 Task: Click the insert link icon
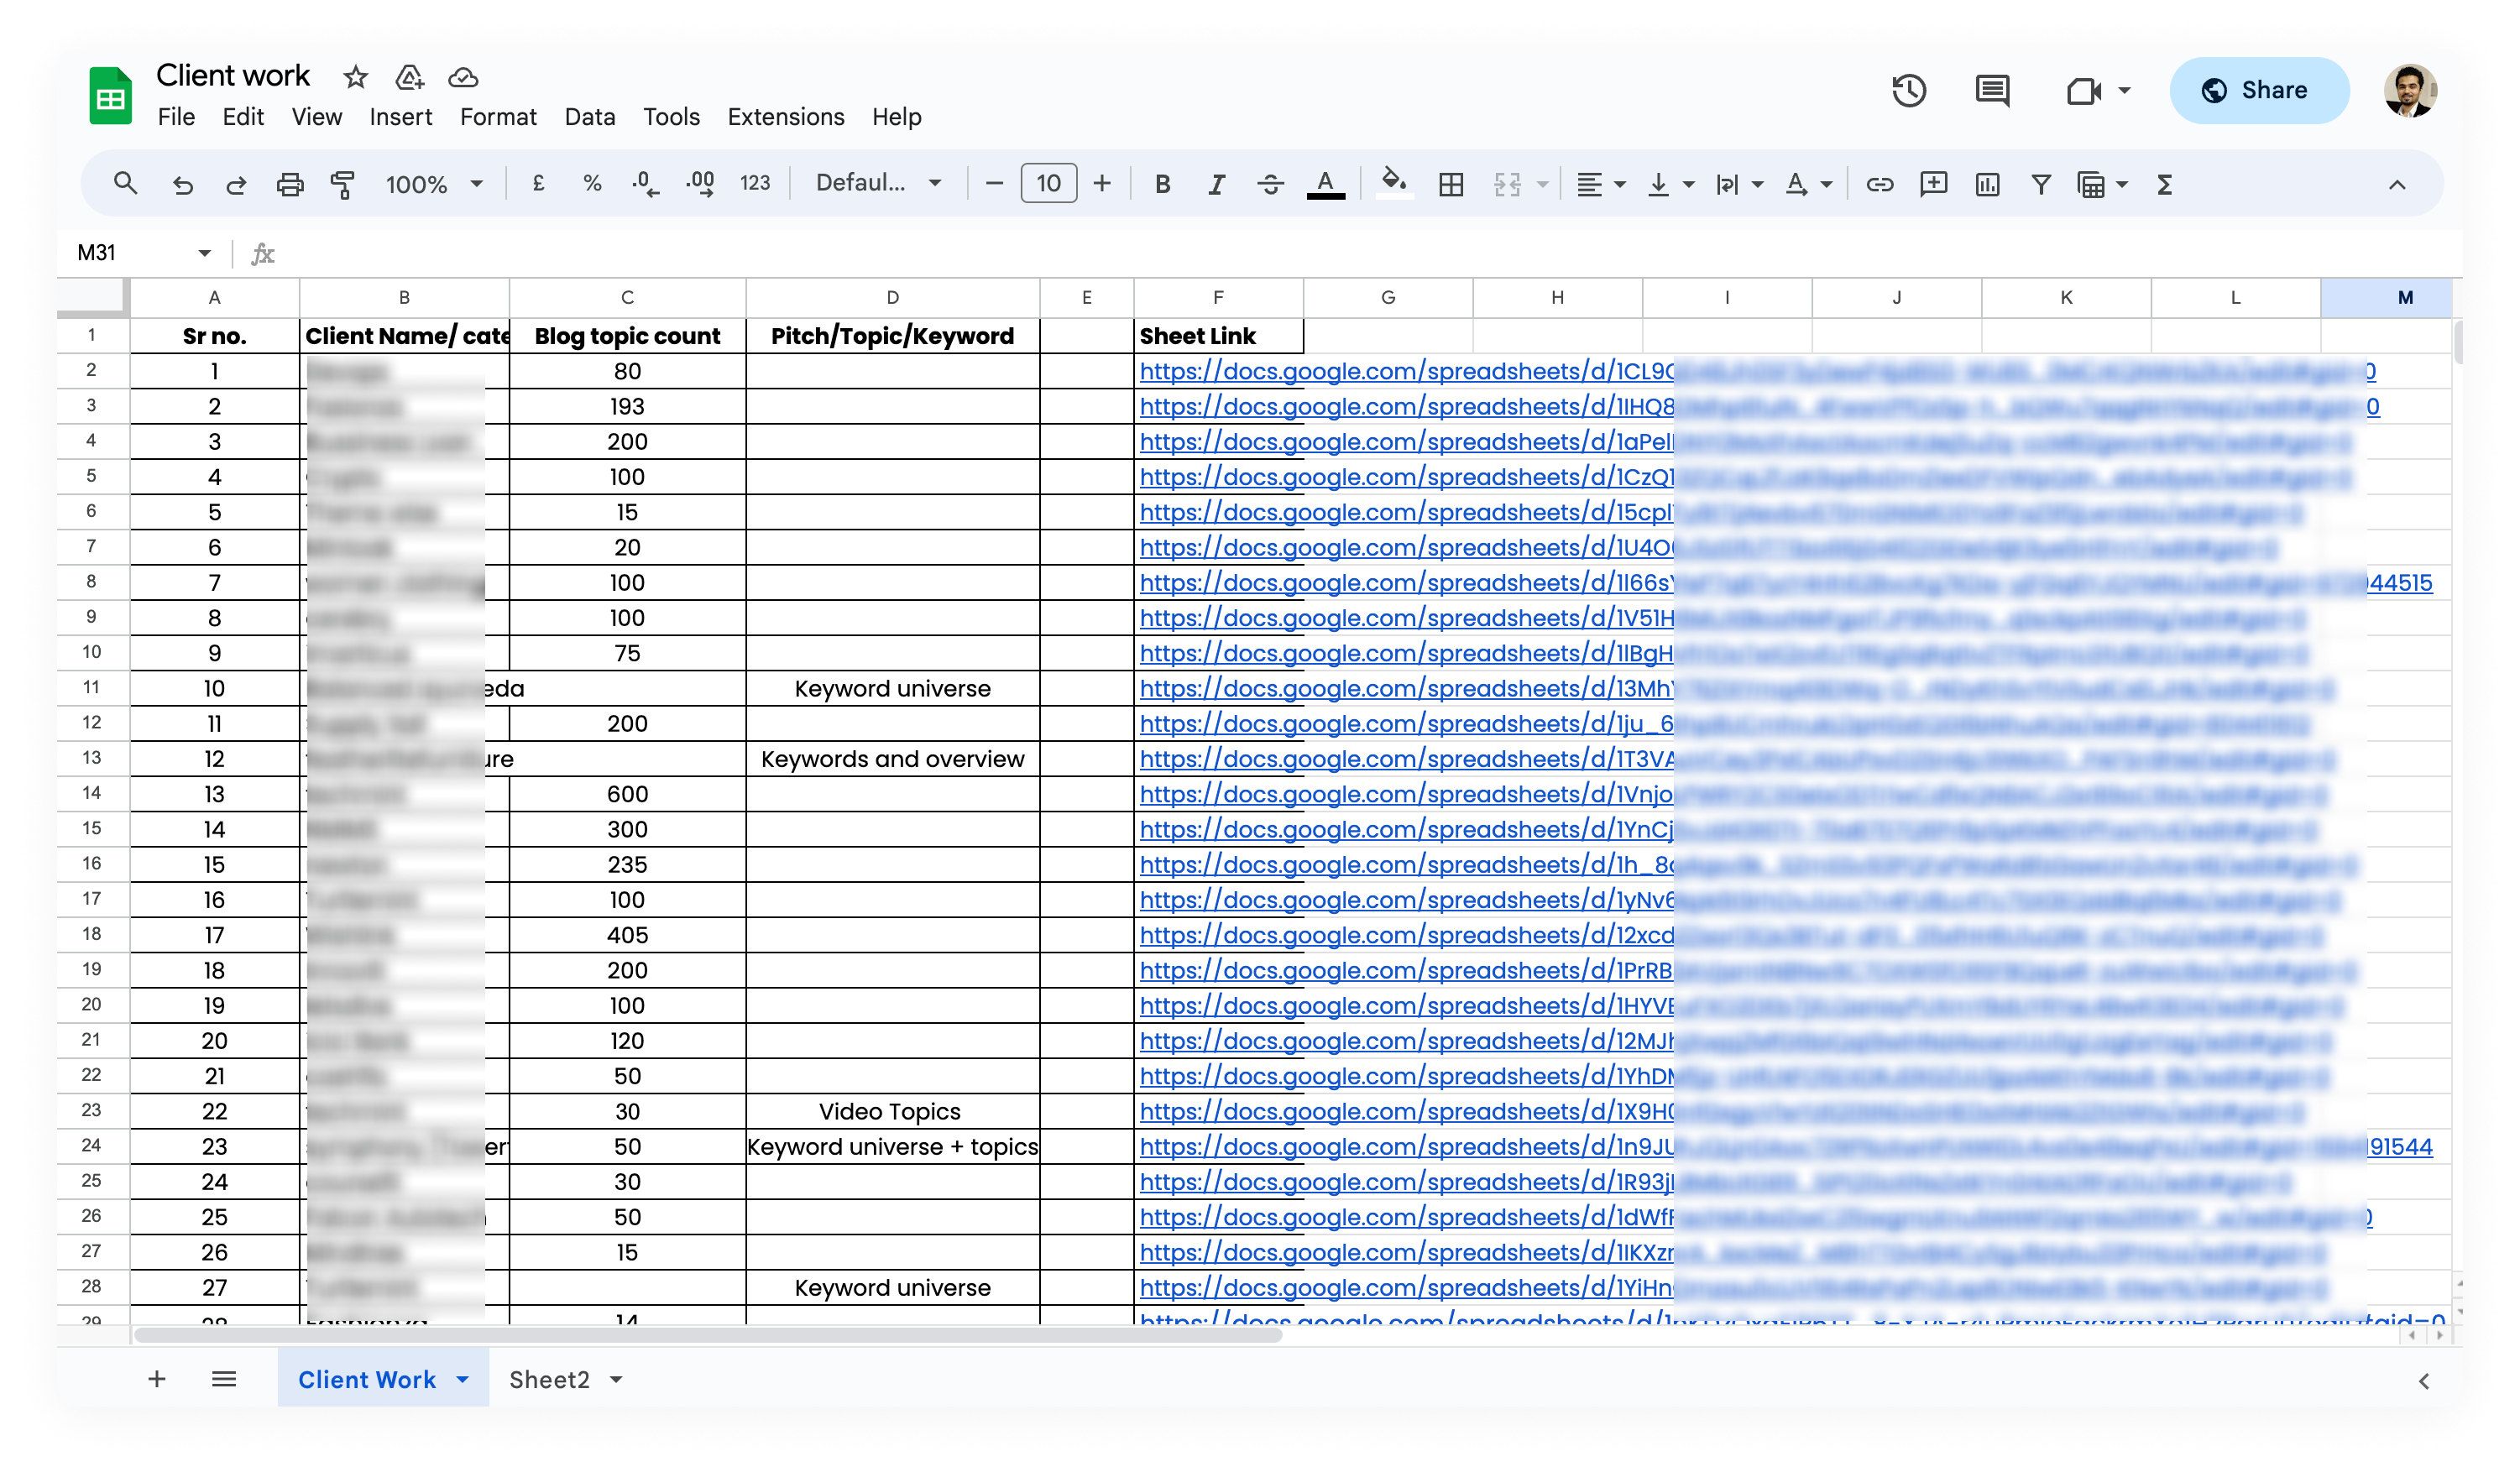click(1879, 184)
